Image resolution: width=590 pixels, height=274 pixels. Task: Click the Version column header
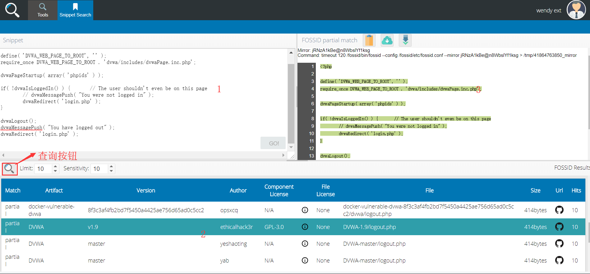[146, 190]
